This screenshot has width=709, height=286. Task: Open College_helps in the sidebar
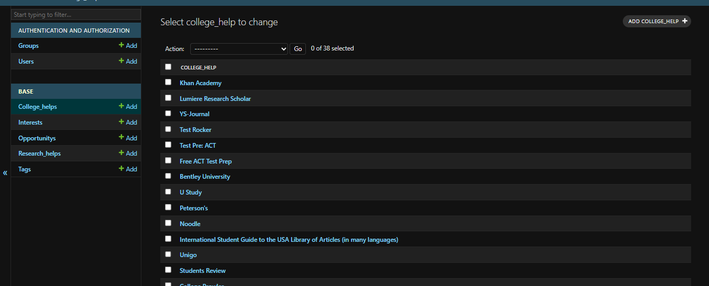[x=37, y=107]
